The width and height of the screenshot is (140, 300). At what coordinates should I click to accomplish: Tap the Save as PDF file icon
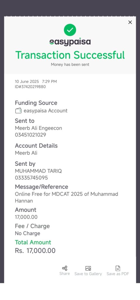pos(118,268)
